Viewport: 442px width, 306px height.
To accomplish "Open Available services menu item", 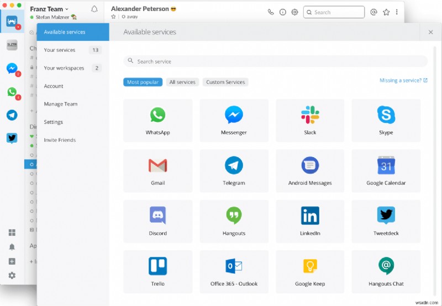I will 73,32.
